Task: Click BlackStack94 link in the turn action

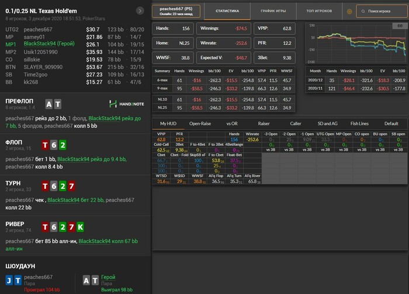Action: (63, 200)
